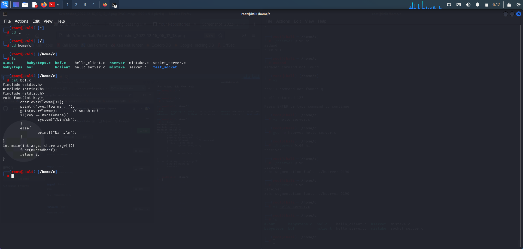Start Firefox from the taskbar launcher
523x249 pixels.
coord(44,5)
